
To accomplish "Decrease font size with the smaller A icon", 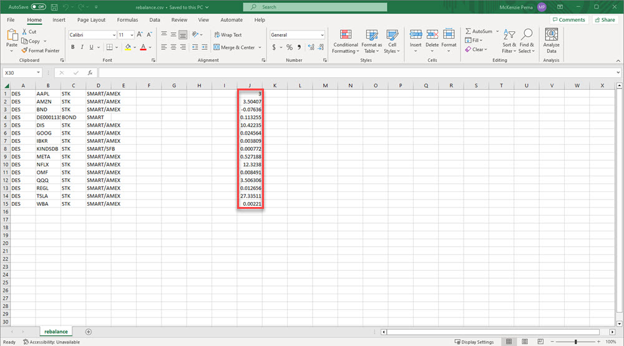I will (149, 35).
